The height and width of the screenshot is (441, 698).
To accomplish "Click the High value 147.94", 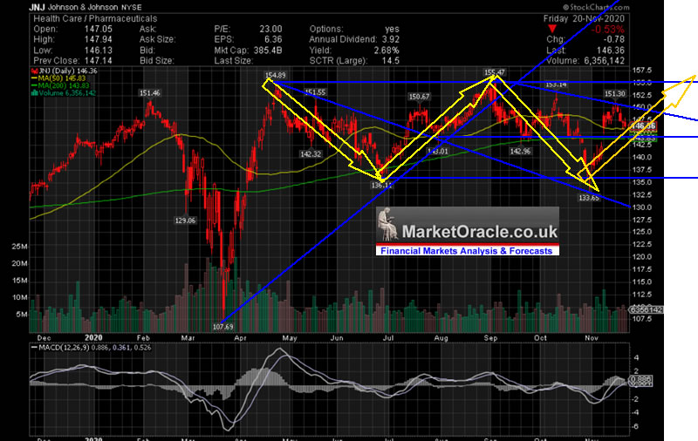I will coord(99,39).
